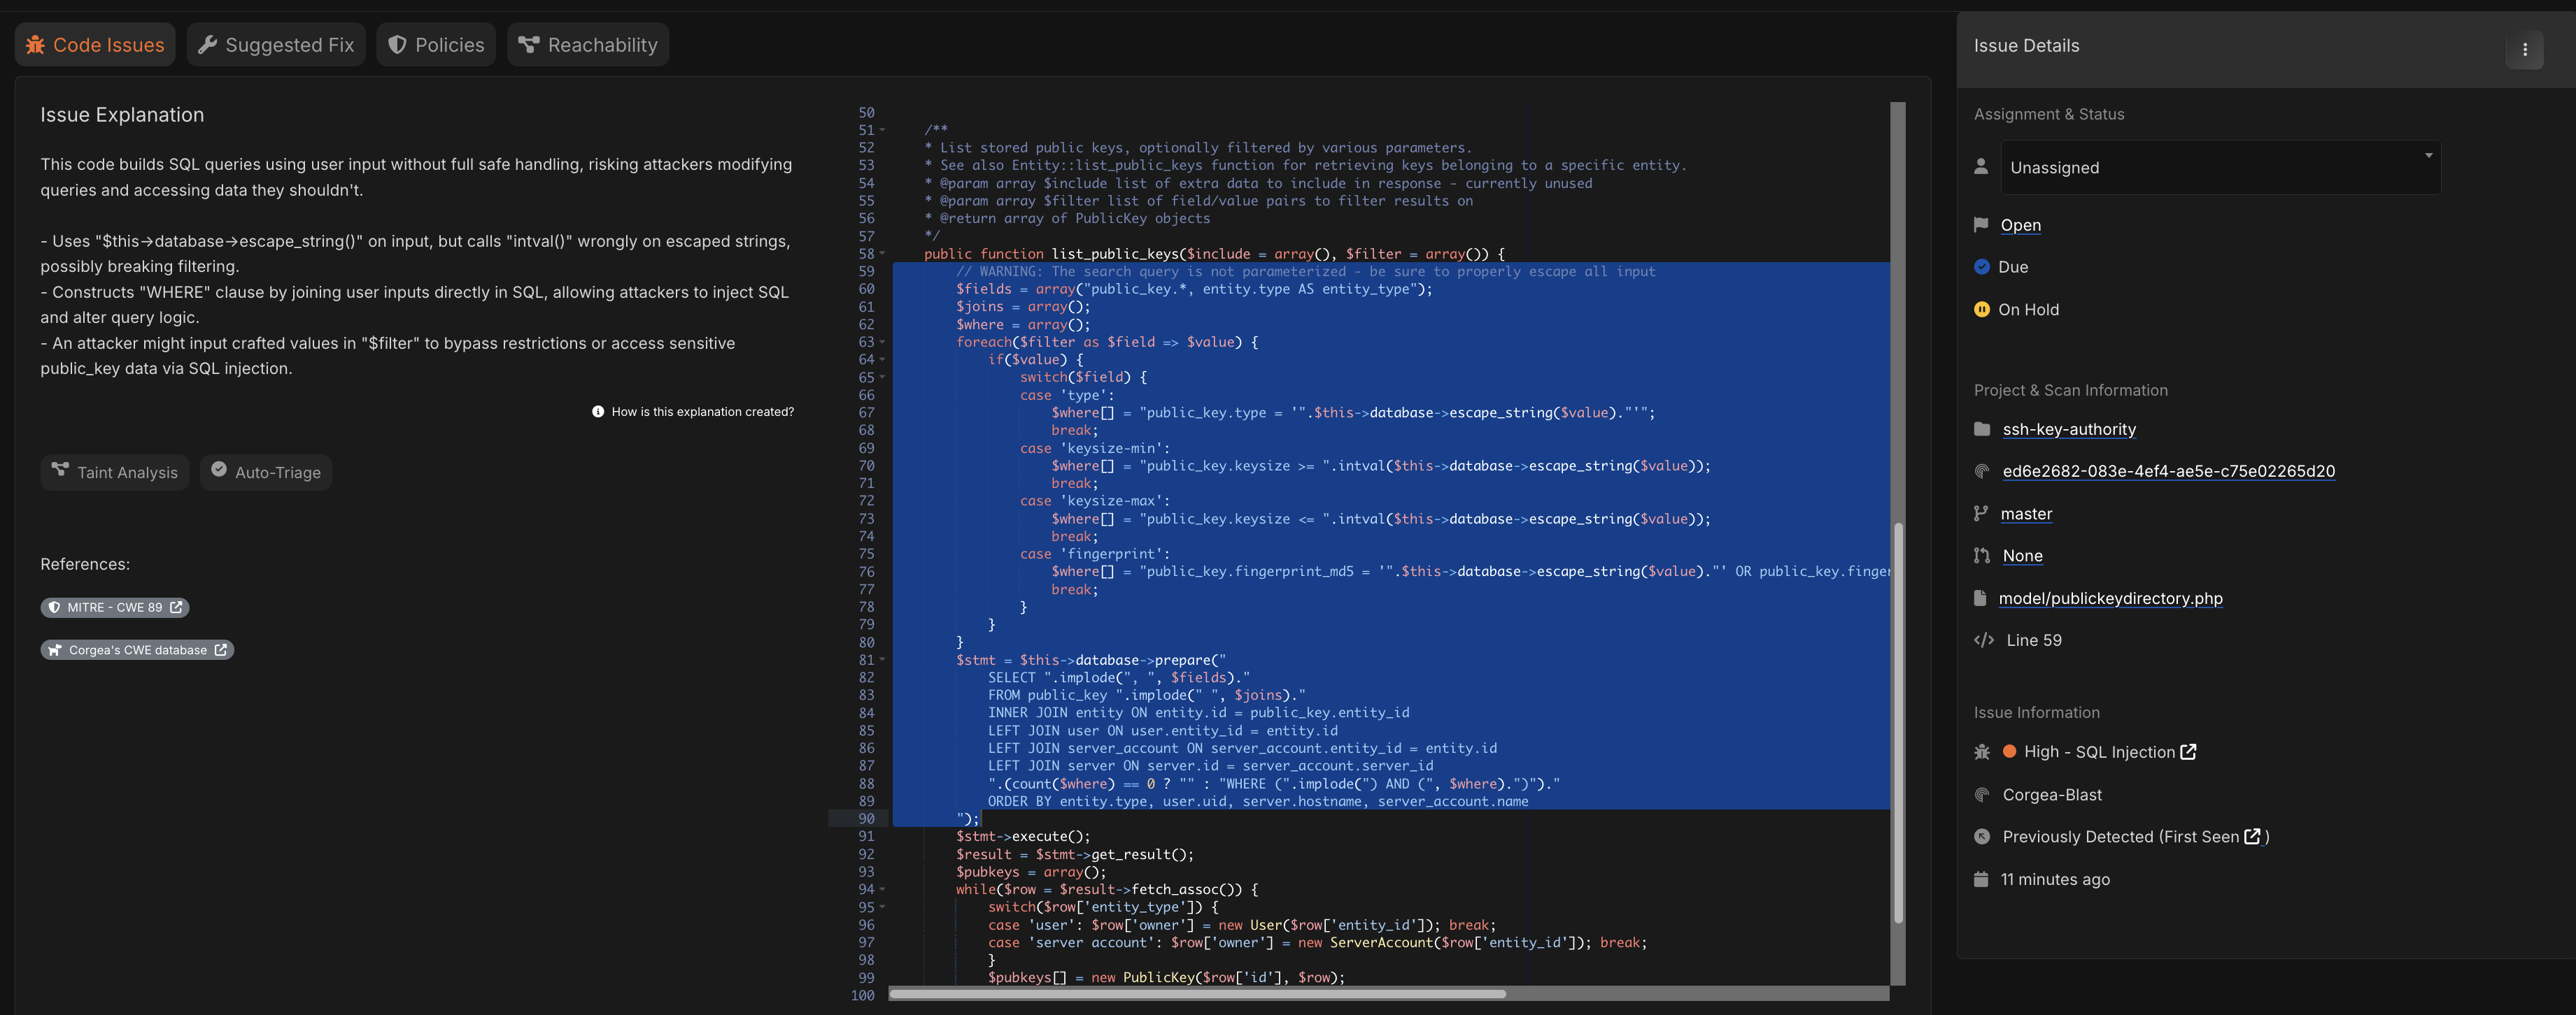Collapse the function fold at line 58
Screen dimensions: 2576x1015
[882, 254]
